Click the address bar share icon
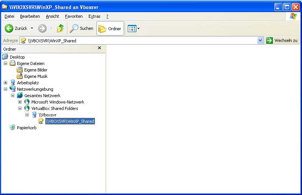The image size is (302, 195). point(23,40)
